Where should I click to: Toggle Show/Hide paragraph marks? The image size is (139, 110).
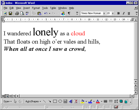click(x=69, y=13)
